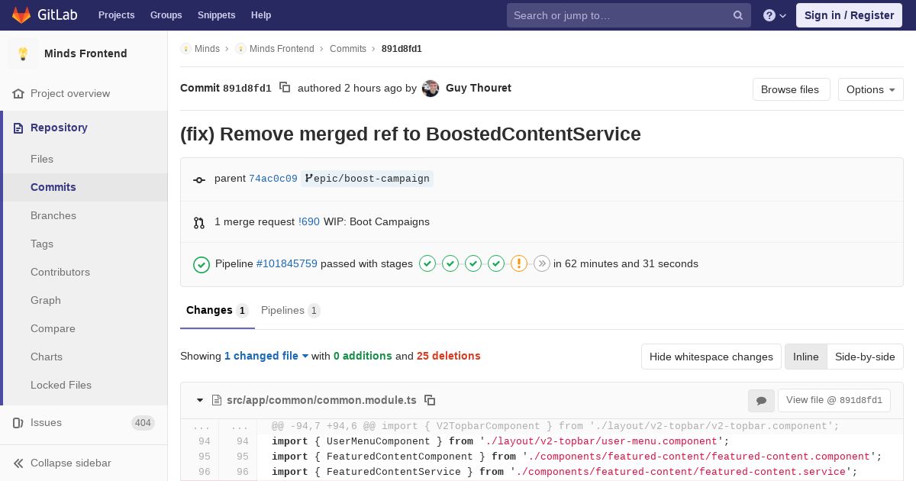Switch diff view to Side-by-side
Image resolution: width=916 pixels, height=481 pixels.
865,357
